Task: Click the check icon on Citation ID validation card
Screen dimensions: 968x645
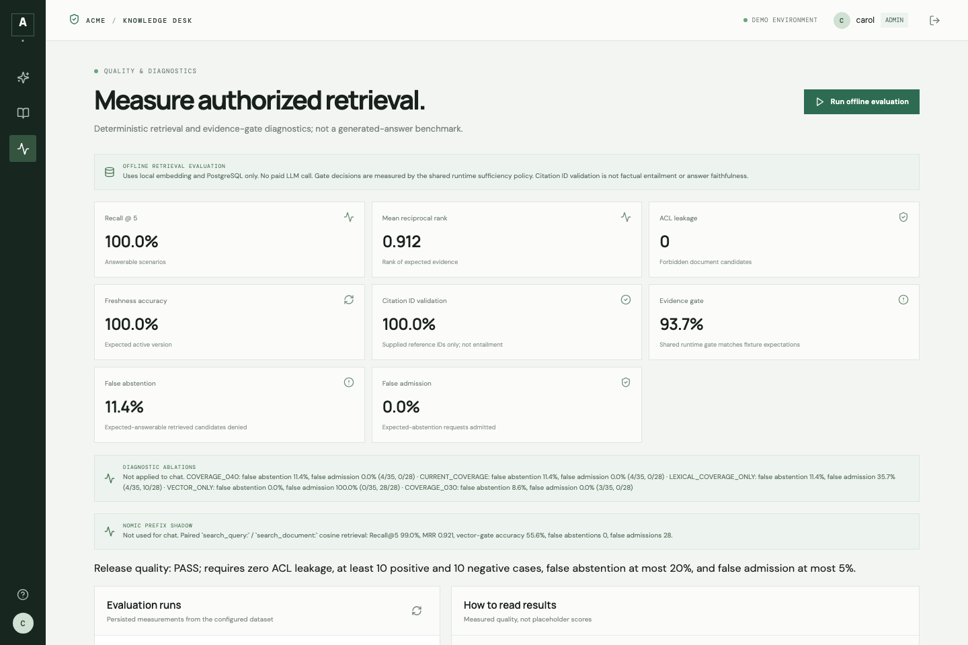Action: [626, 300]
